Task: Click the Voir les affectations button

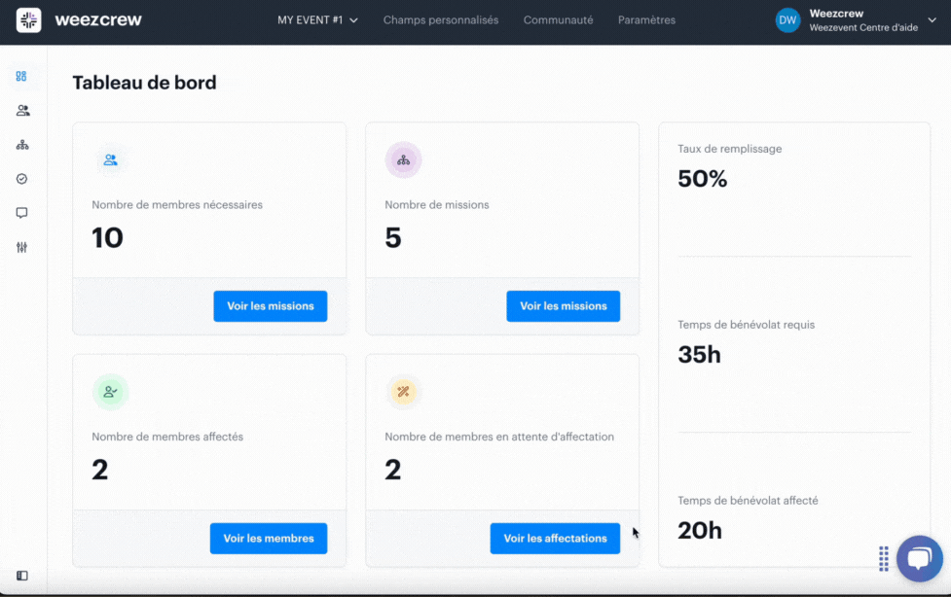Action: point(555,539)
